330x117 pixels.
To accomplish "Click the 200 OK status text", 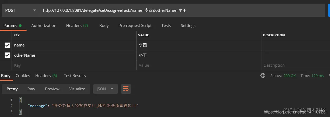I will (290, 76).
